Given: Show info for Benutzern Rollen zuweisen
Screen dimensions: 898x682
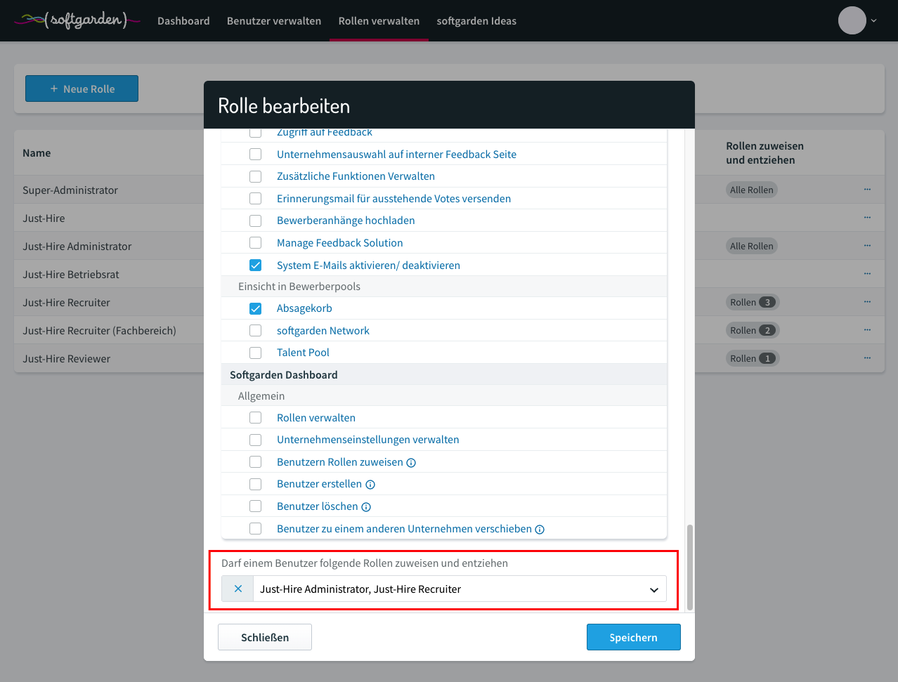Looking at the screenshot, I should coord(412,463).
